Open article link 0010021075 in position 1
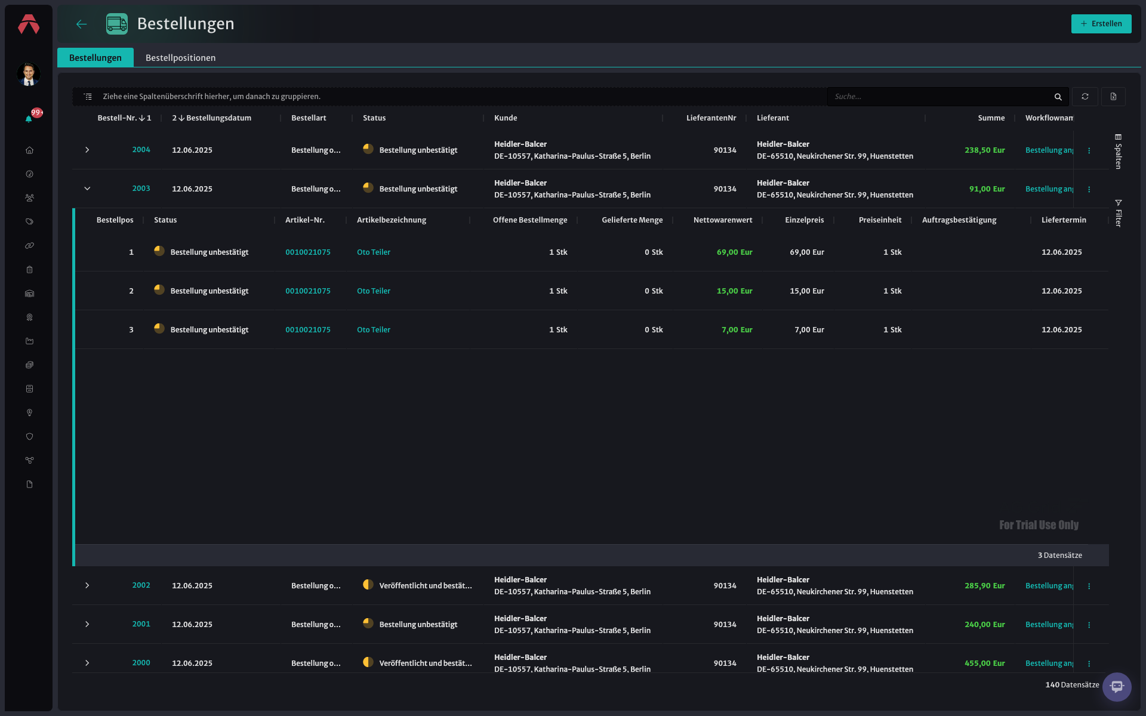Screen dimensions: 1146x716 coord(308,252)
